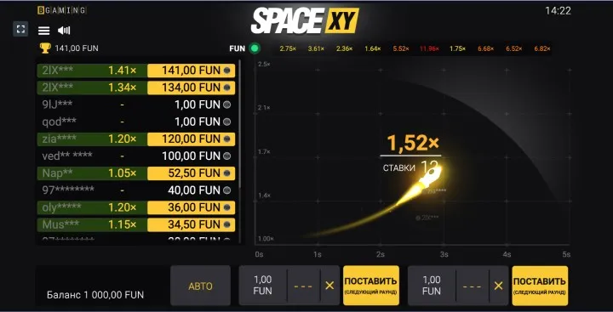Select 3.61× in round history
Screen dimensions: 613x312
[316, 48]
